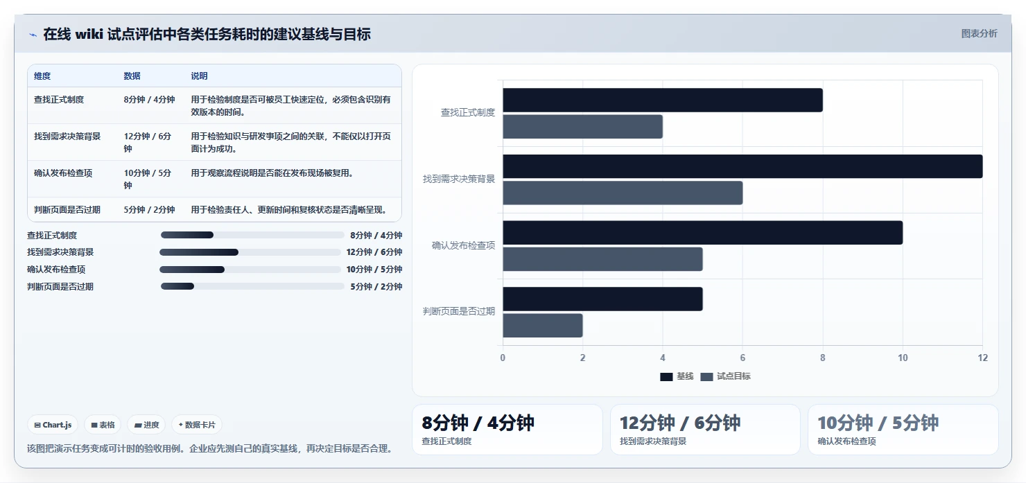
Task: Click the 确认发布检查项 baseline bar in chart
Action: (702, 233)
